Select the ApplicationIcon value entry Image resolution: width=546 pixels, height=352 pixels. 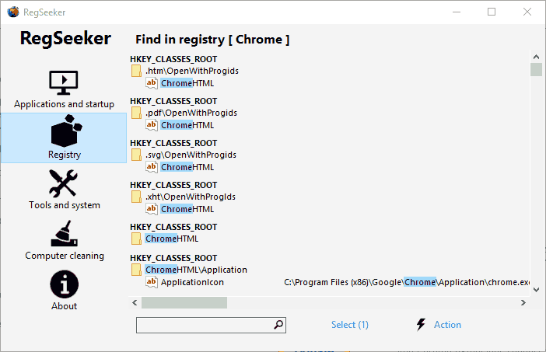tap(192, 282)
